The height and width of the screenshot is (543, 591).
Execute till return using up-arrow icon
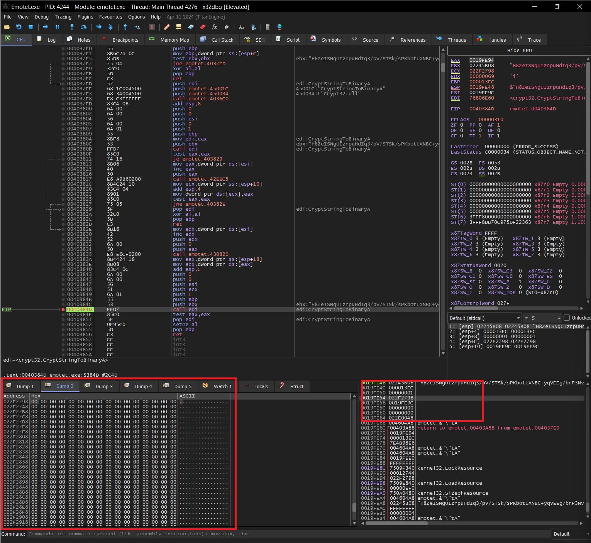click(x=125, y=27)
